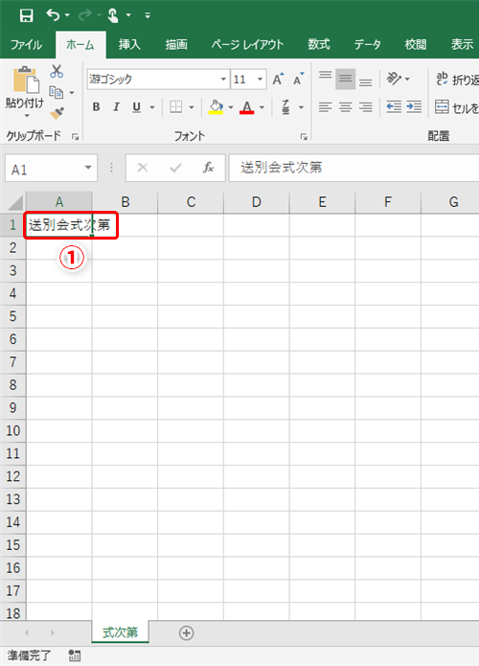479x666 pixels.
Task: Click the 折り返し wrap text button
Action: pos(457,79)
